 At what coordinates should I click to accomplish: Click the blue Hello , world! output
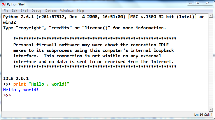(x=21, y=90)
